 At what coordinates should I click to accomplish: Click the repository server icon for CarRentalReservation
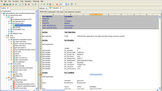(x=4, y=13)
